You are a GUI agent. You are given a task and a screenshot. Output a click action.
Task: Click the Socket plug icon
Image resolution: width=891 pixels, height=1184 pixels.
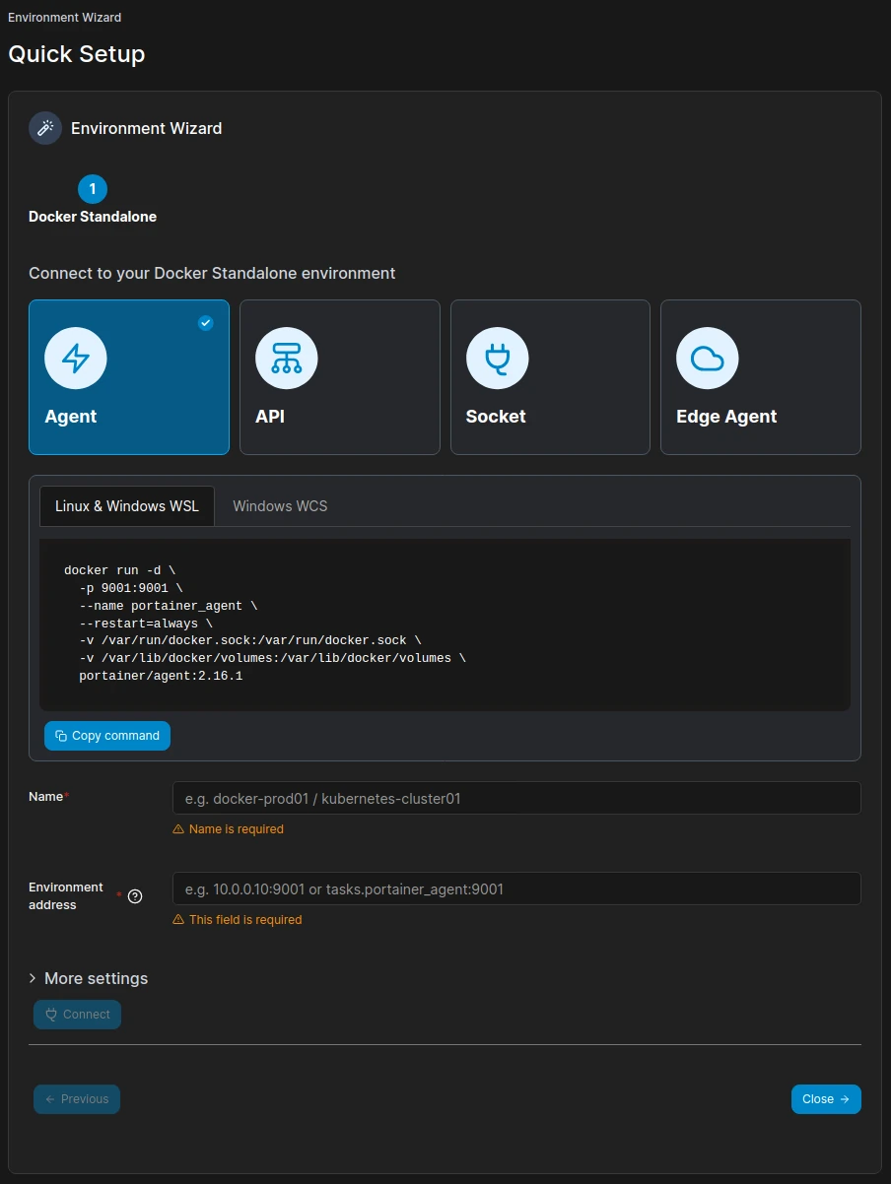497,359
